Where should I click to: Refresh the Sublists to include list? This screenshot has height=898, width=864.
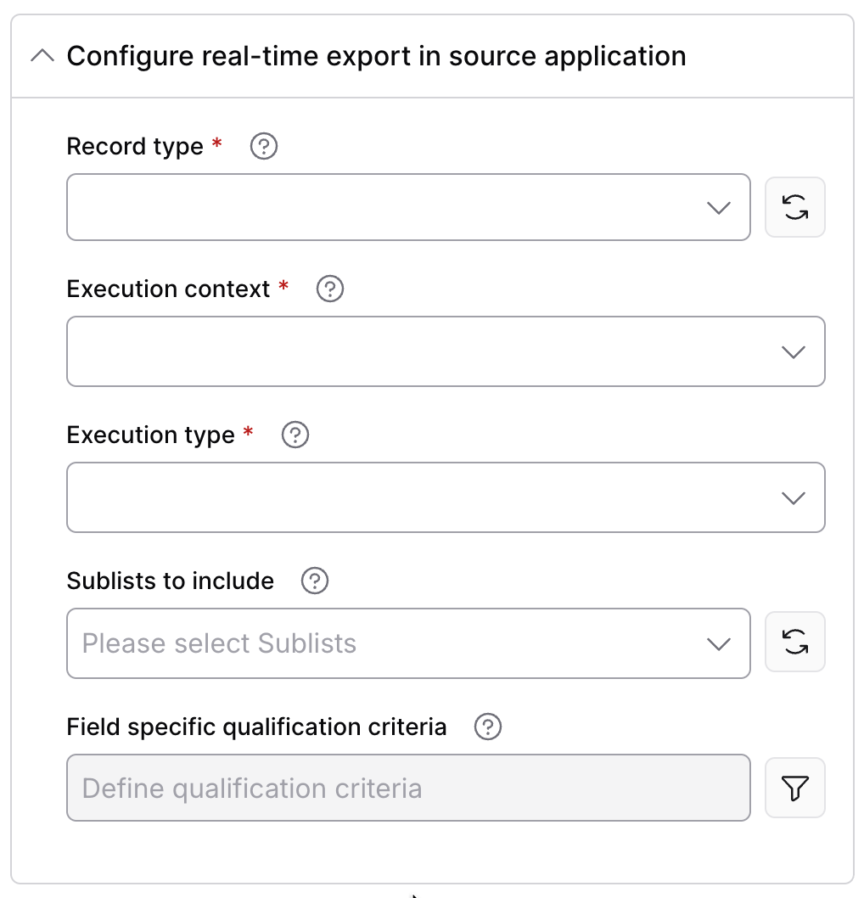pos(794,642)
